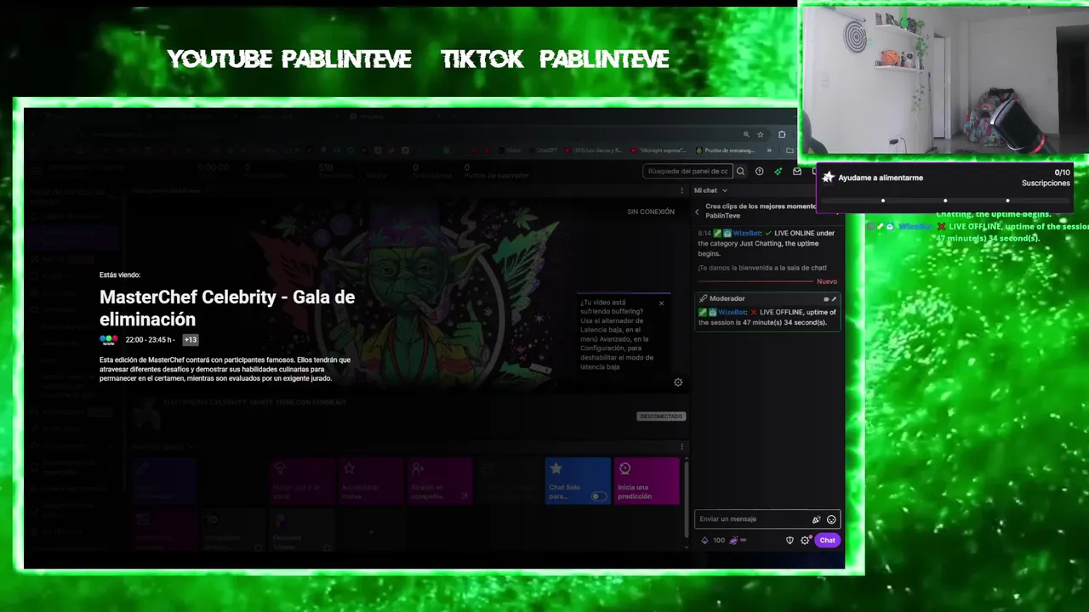Click the webcam feed thumbnail

(x=944, y=80)
